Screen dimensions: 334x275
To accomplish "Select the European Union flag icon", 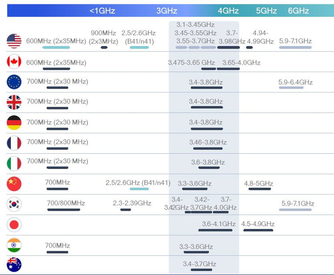I will tap(14, 82).
